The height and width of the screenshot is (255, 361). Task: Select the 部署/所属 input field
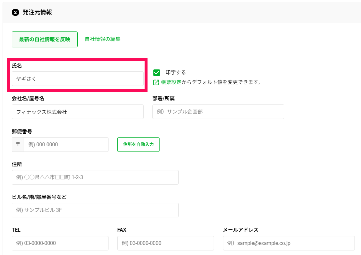point(218,112)
